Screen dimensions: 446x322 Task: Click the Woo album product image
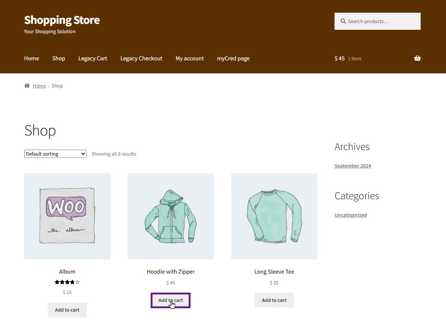[67, 216]
